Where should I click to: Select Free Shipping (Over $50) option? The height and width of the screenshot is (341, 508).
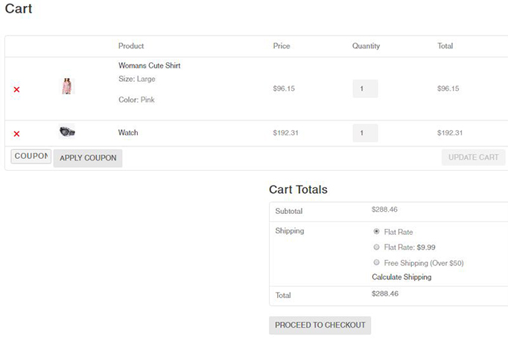coord(376,263)
